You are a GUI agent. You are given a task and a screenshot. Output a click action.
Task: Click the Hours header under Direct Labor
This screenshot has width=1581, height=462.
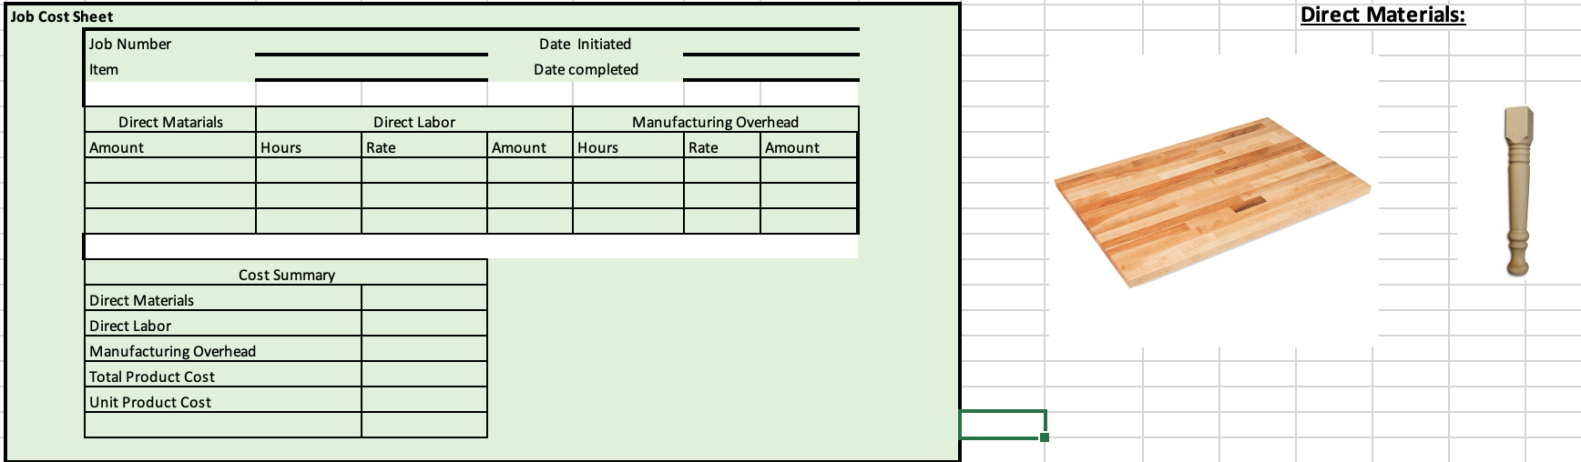[309, 147]
